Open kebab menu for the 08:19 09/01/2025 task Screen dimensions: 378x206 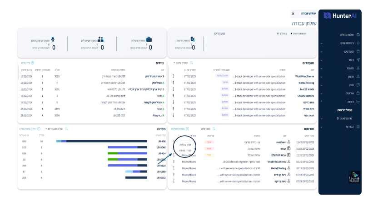174,168
